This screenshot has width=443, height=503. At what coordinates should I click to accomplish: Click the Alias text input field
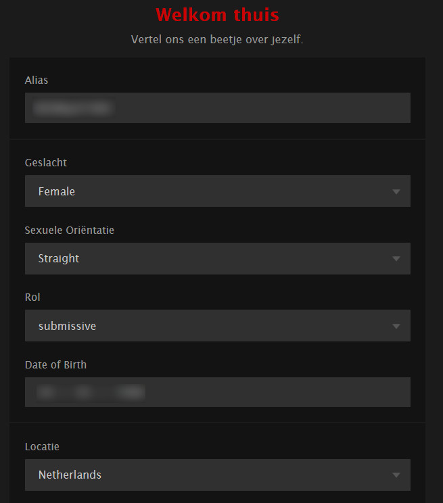coord(217,108)
